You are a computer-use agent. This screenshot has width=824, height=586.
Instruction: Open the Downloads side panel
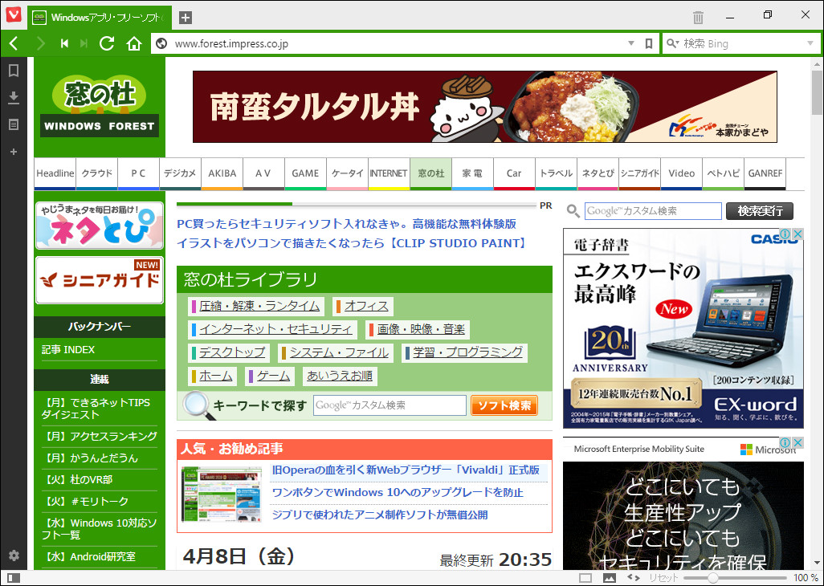coord(14,97)
